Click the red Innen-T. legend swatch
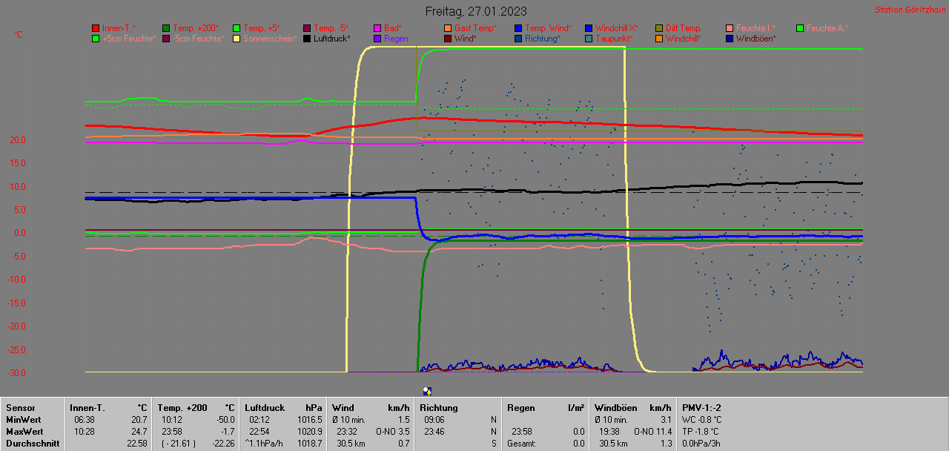The image size is (949, 451). pyautogui.click(x=96, y=28)
